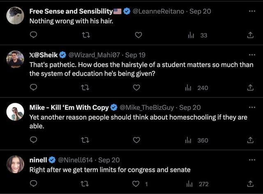Open more options on LeanneReitano's tweet
The width and height of the screenshot is (263, 194).
click(252, 12)
